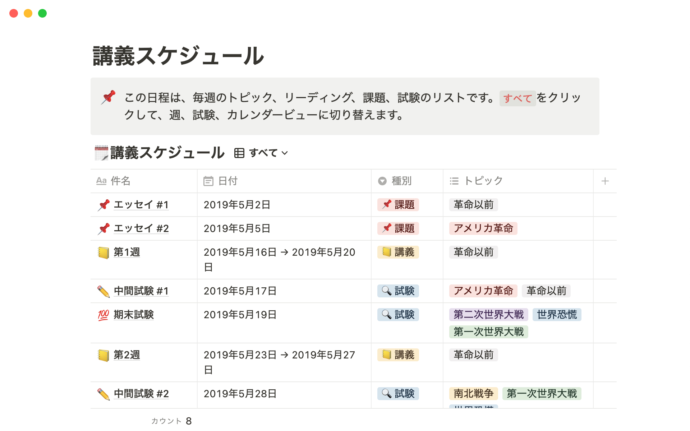The image size is (690, 431).
Task: Click the pushpin icon in the callout
Action: [x=108, y=97]
